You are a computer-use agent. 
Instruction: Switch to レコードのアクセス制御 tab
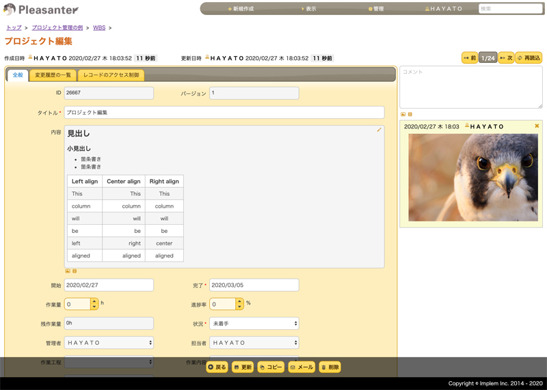coord(111,75)
